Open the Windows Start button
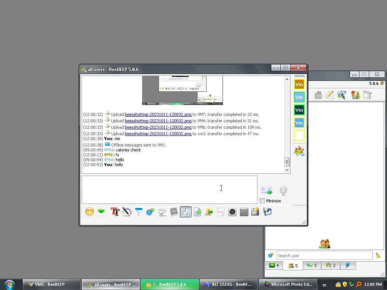Viewport: 387px width, 290px height. [9, 285]
